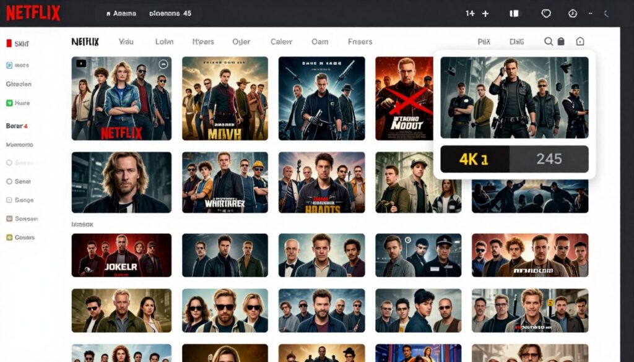Click the CIMG link in the nav bar
The image size is (634, 362).
click(x=517, y=41)
